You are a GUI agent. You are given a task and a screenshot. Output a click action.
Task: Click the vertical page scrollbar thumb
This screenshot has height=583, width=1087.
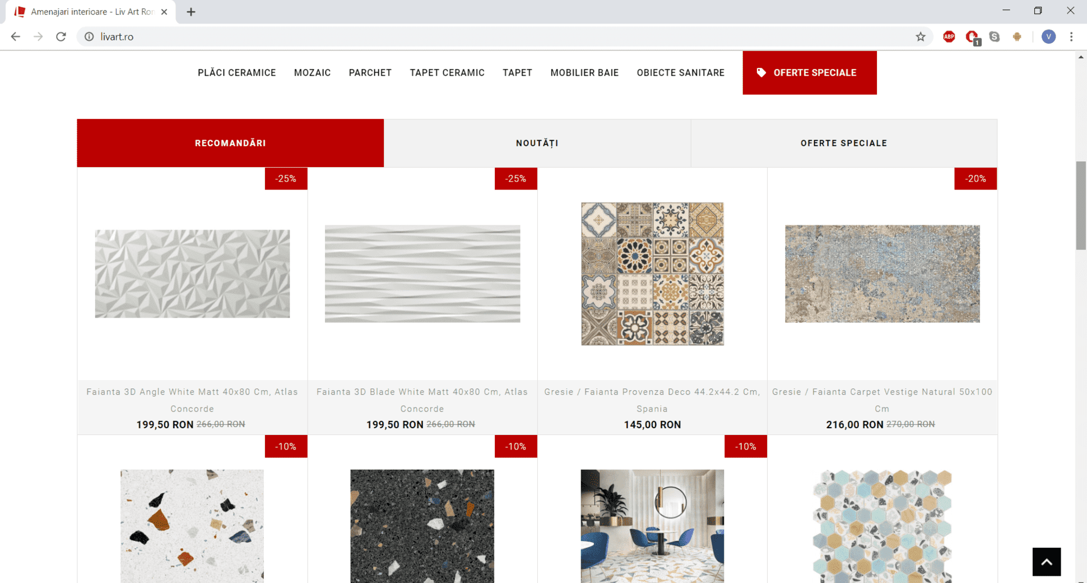click(x=1081, y=205)
